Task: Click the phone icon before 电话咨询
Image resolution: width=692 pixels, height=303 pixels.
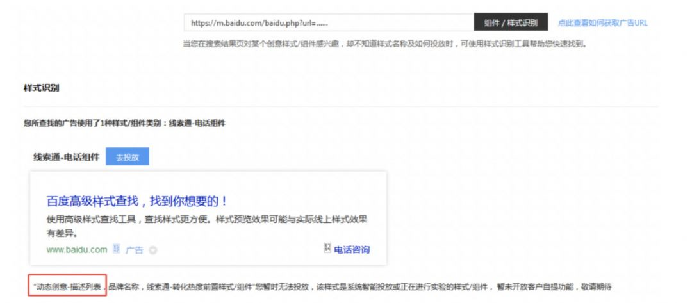Action: coord(327,249)
